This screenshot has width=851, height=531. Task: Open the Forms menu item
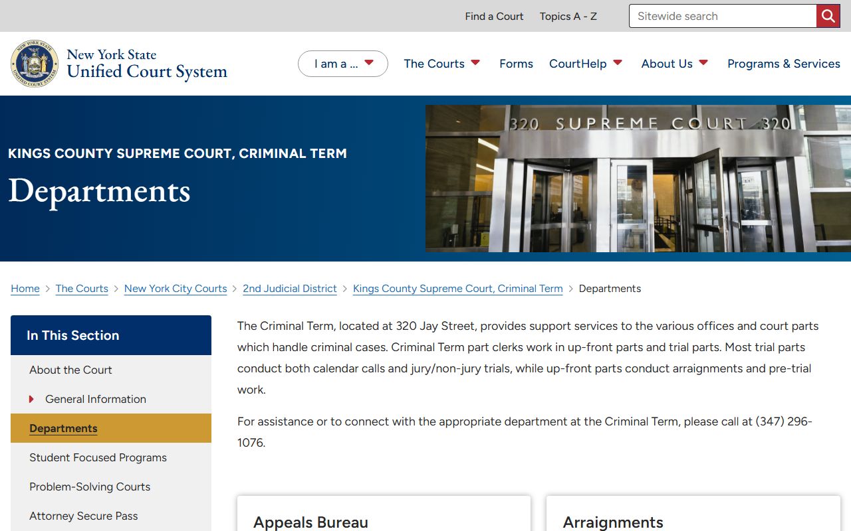pos(516,64)
